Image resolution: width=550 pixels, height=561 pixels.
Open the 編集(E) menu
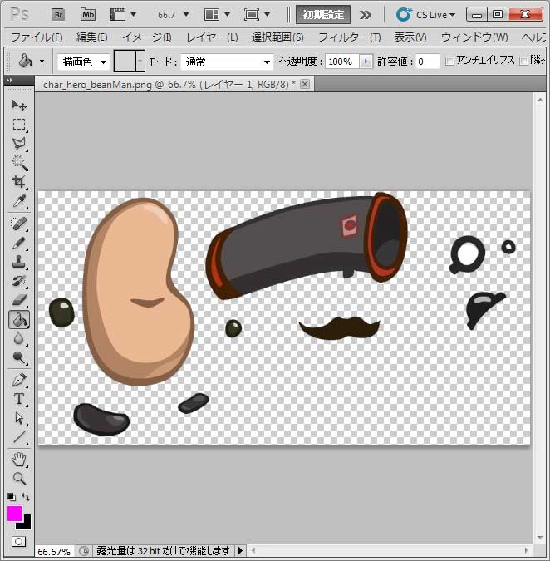tap(91, 37)
